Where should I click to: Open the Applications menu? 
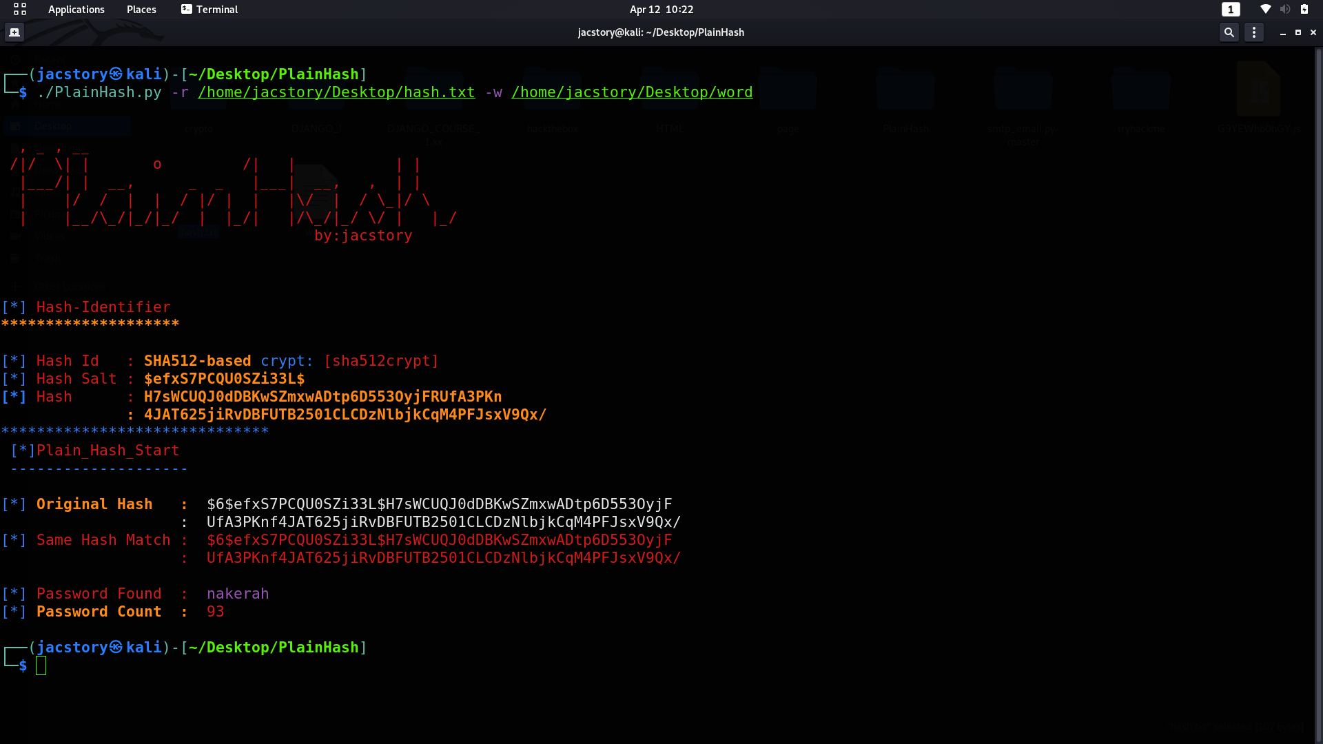click(x=76, y=9)
